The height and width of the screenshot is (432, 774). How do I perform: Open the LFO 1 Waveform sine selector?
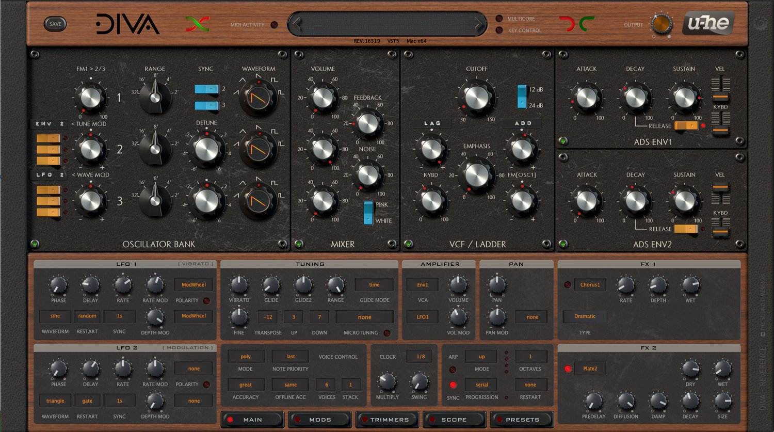[x=55, y=316]
